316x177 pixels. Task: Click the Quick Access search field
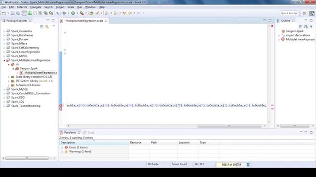[x=289, y=13]
